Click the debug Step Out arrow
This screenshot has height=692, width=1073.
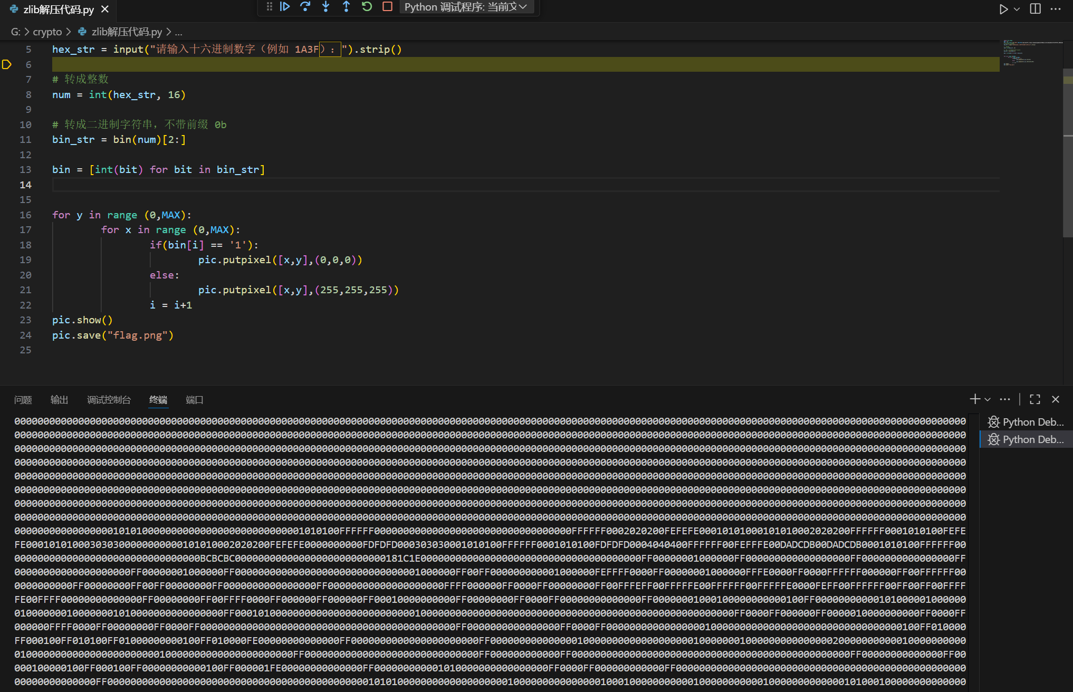[346, 7]
